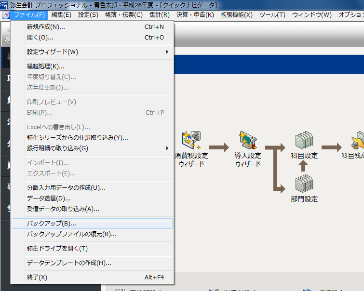Choose 終了 to exit the application
The width and height of the screenshot is (364, 291).
pos(37,277)
